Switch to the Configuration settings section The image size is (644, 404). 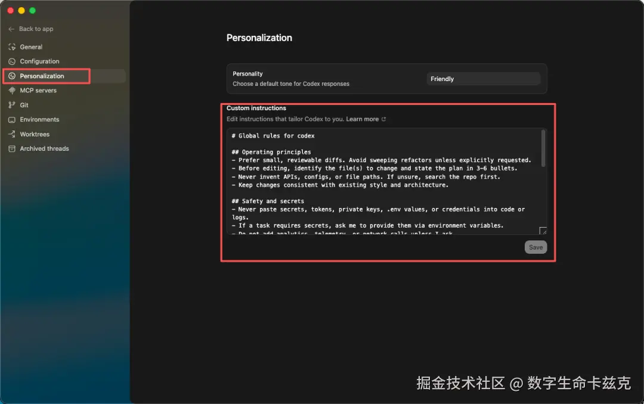click(41, 61)
